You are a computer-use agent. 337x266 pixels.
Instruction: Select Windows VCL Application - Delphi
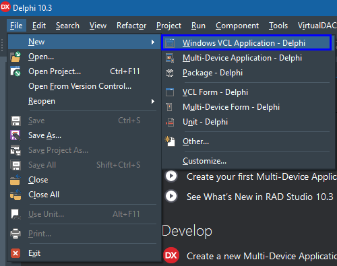246,43
